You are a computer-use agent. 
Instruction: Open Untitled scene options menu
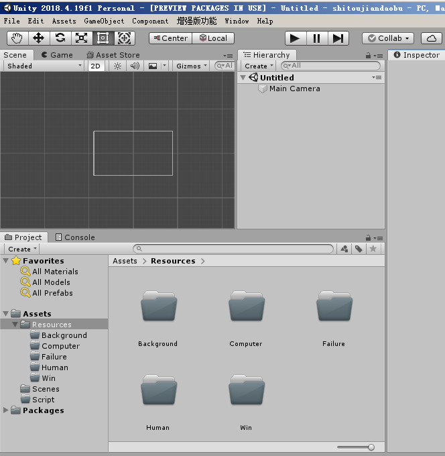coord(377,77)
